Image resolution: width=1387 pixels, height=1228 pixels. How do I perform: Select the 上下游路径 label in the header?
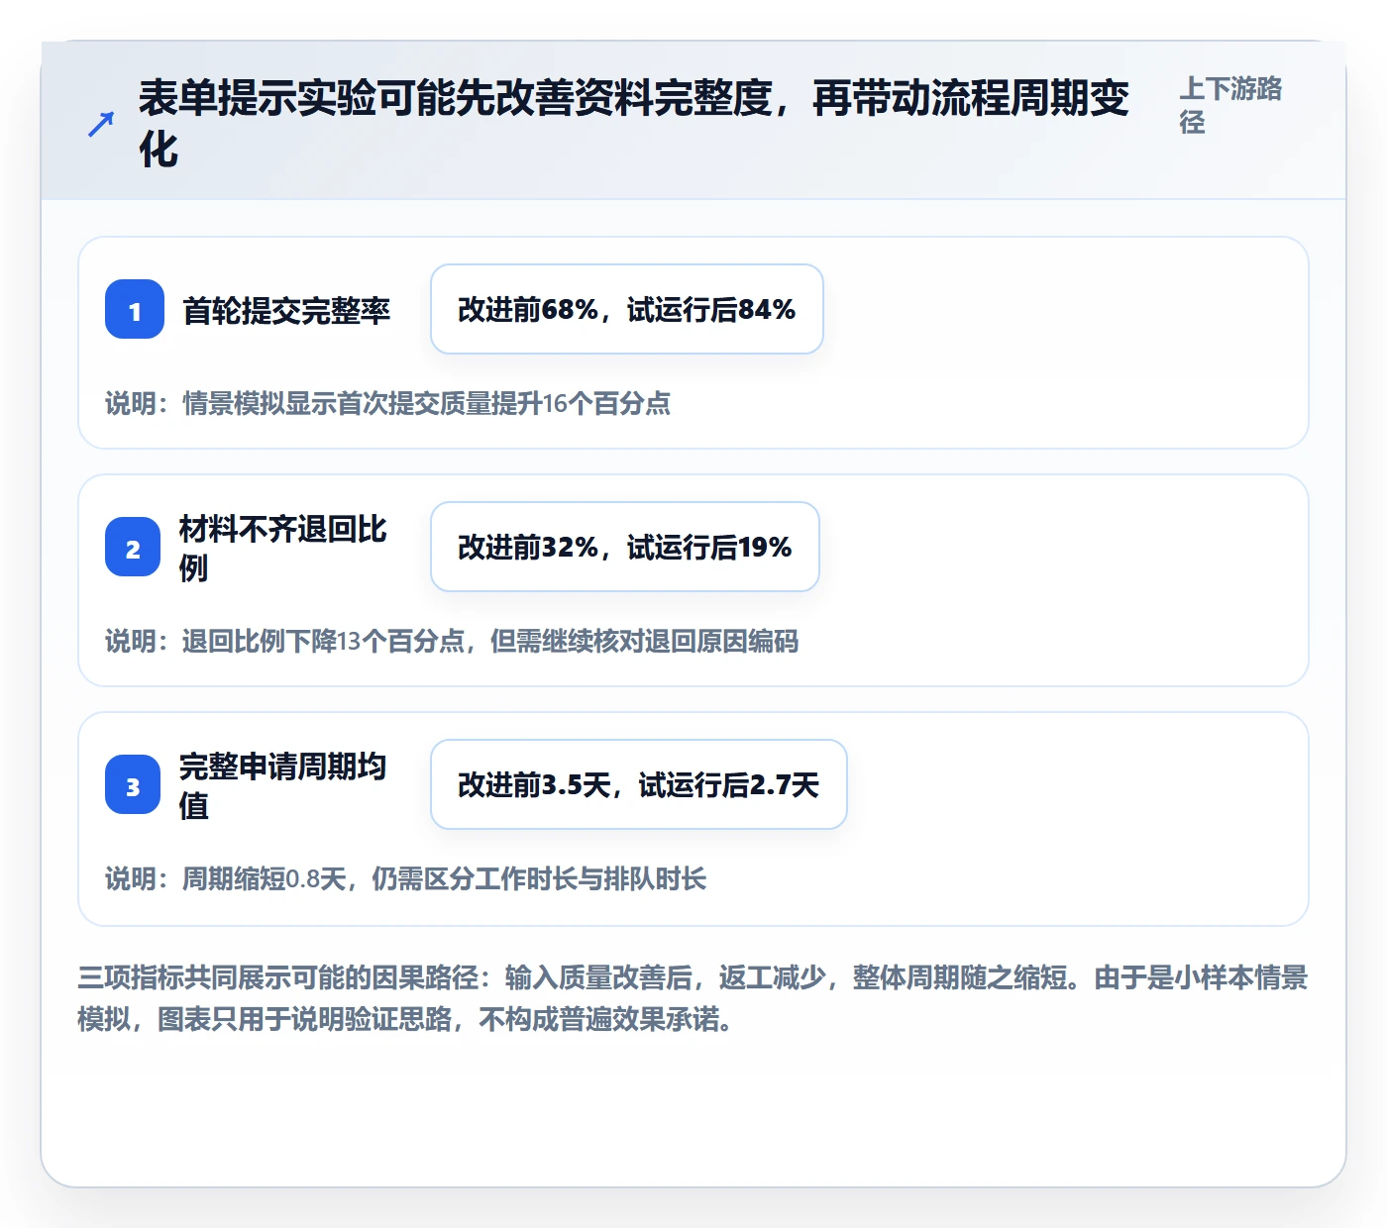pyautogui.click(x=1230, y=105)
